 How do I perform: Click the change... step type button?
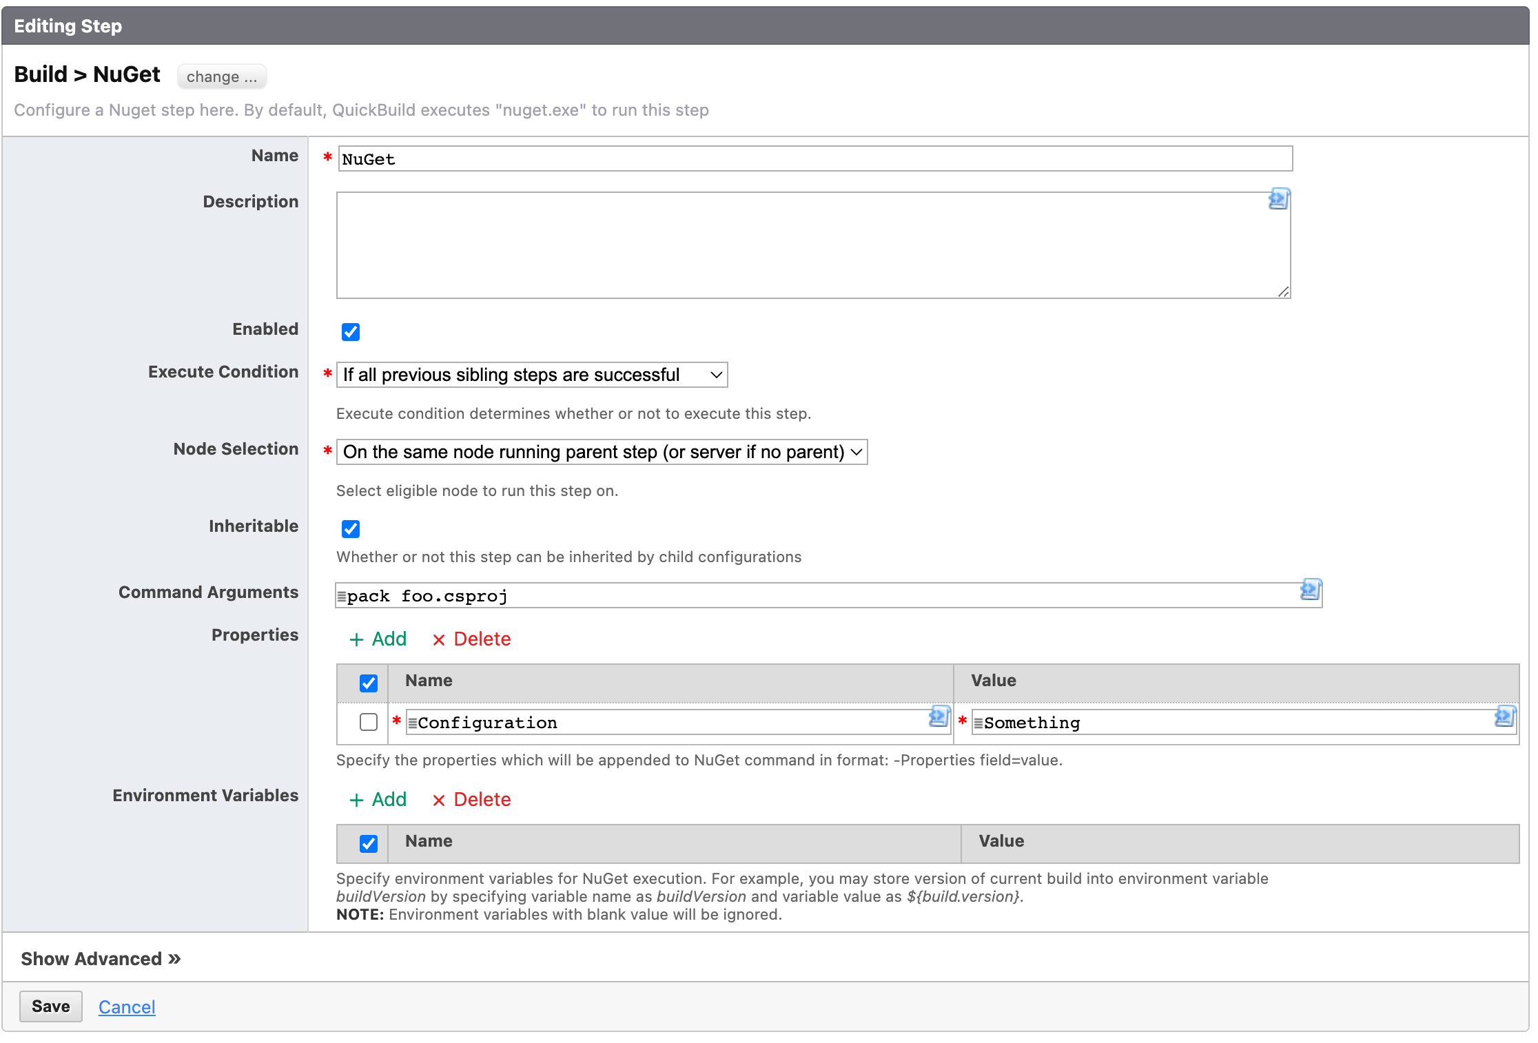pyautogui.click(x=222, y=76)
